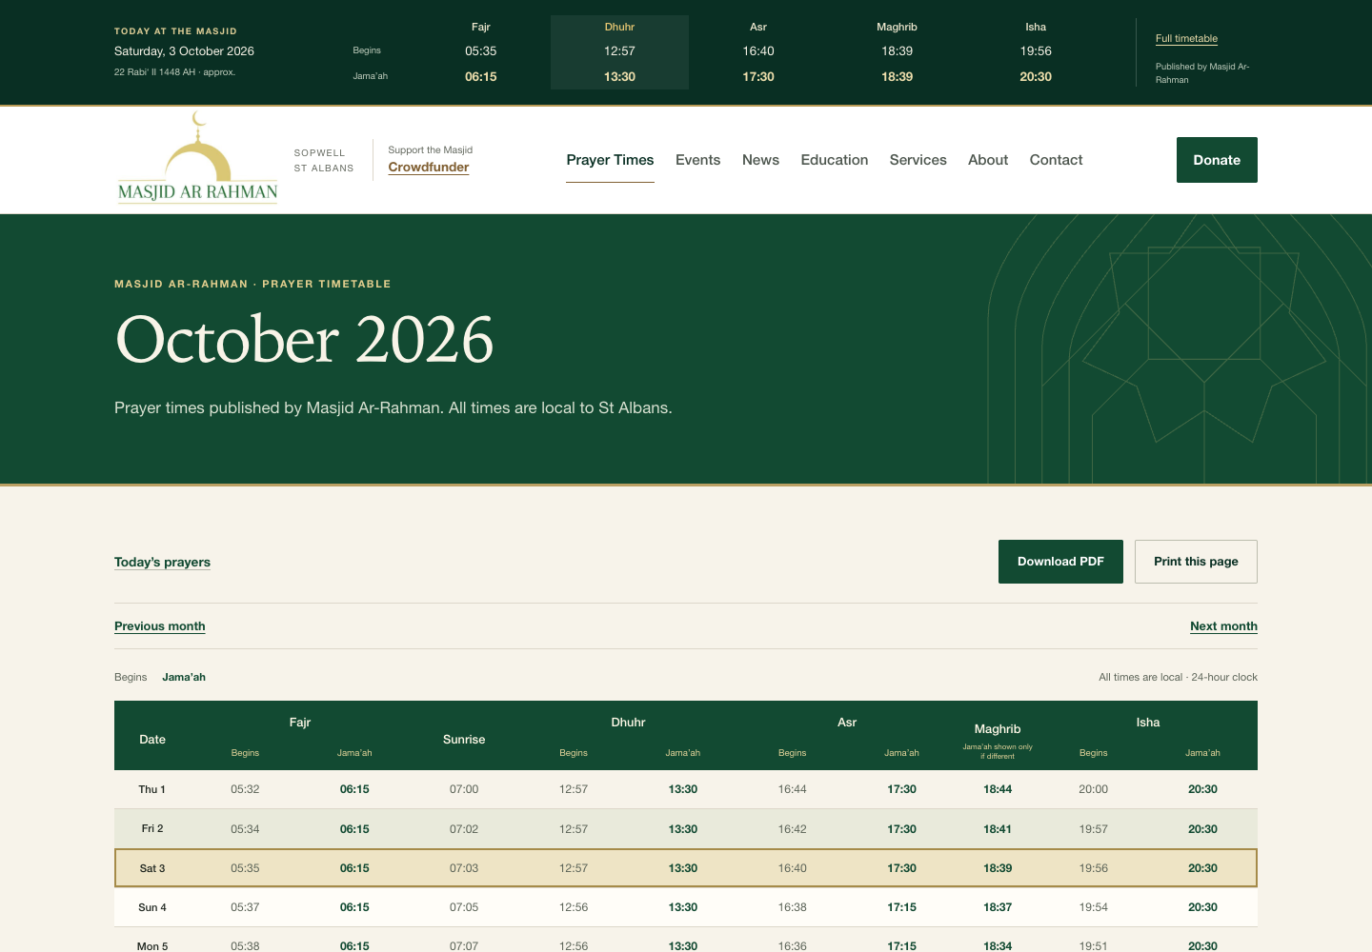Image resolution: width=1372 pixels, height=952 pixels.
Task: Click Thursday's sunrise time 07:00
Action: pyautogui.click(x=464, y=789)
